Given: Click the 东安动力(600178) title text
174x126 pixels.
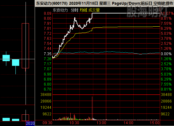Looking at the screenshot, I should pos(52,3).
